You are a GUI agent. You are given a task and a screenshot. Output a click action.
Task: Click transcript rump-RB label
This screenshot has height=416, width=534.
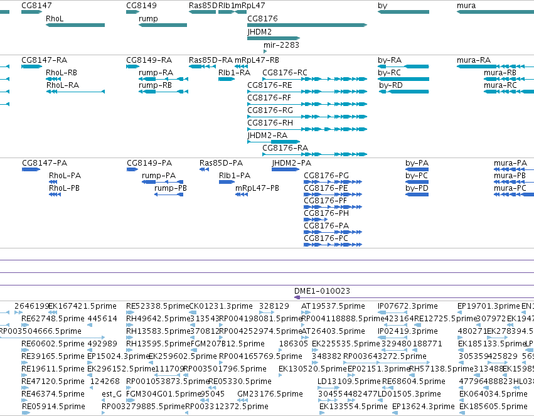(x=155, y=85)
